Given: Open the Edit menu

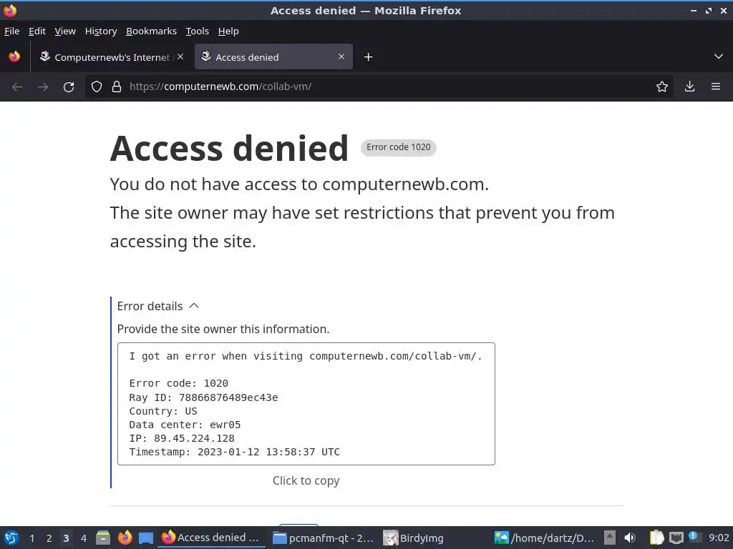Looking at the screenshot, I should click(37, 31).
